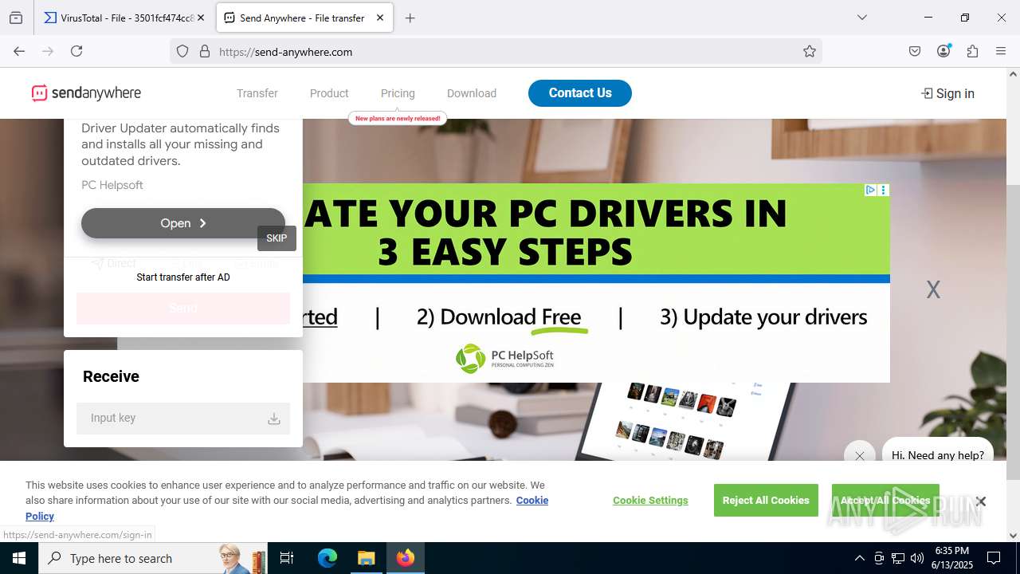Open Task View on taskbar
Image resolution: width=1020 pixels, height=574 pixels.
(x=287, y=558)
